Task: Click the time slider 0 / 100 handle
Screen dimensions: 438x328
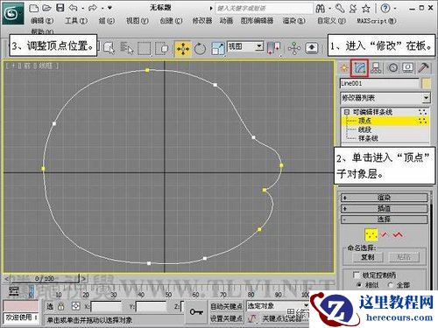Action: pyautogui.click(x=45, y=279)
